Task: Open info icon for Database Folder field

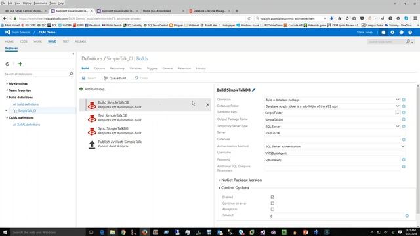Action: [404, 106]
